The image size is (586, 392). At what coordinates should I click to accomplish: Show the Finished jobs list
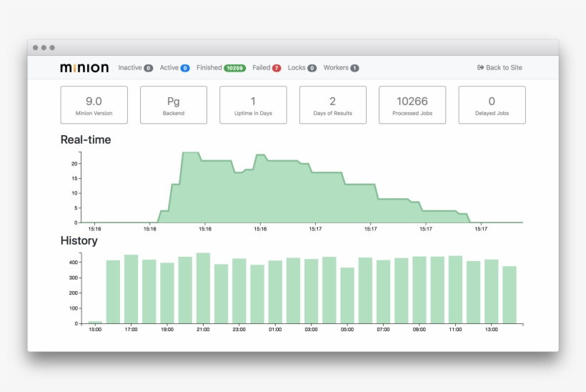point(209,68)
